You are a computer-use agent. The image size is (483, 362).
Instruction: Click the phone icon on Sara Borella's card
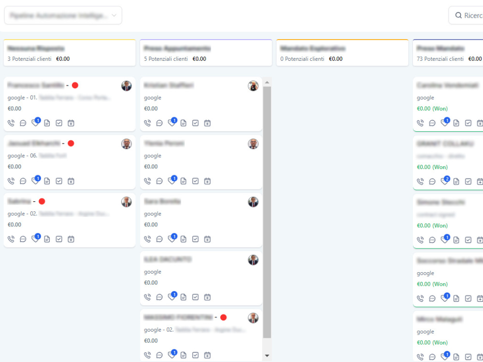[147, 239]
